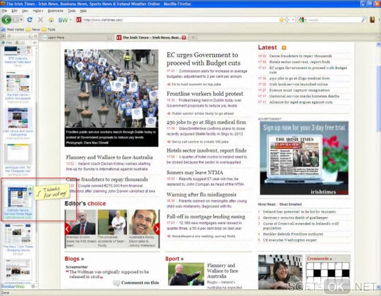Open the Google search engine selector icon
This screenshot has height=296, width=381.
(302, 20)
